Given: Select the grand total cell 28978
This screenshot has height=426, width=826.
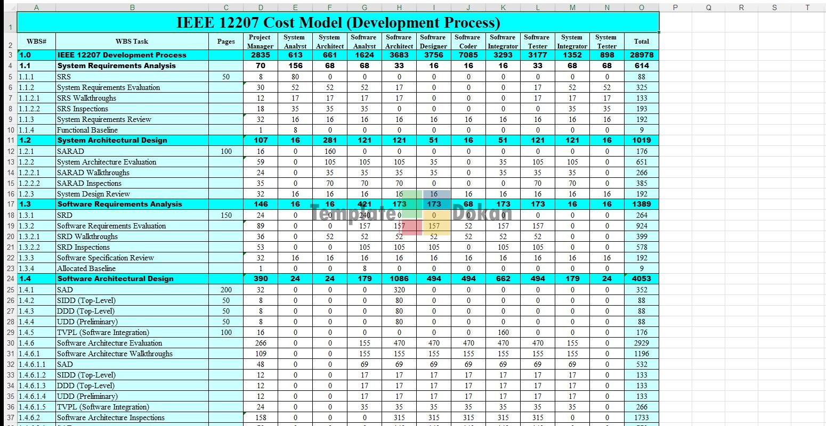Looking at the screenshot, I should (x=641, y=55).
